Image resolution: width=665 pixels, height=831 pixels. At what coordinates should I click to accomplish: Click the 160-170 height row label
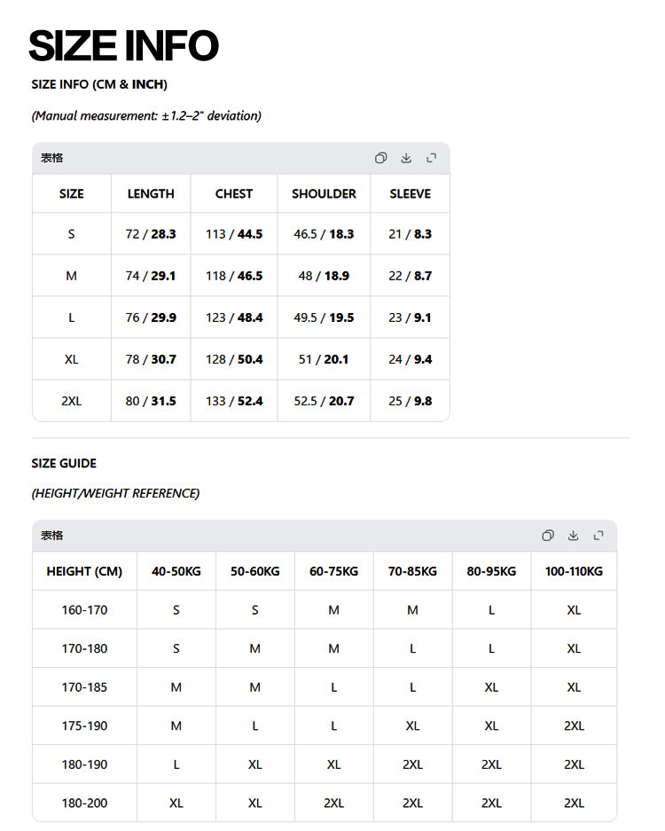pos(84,610)
